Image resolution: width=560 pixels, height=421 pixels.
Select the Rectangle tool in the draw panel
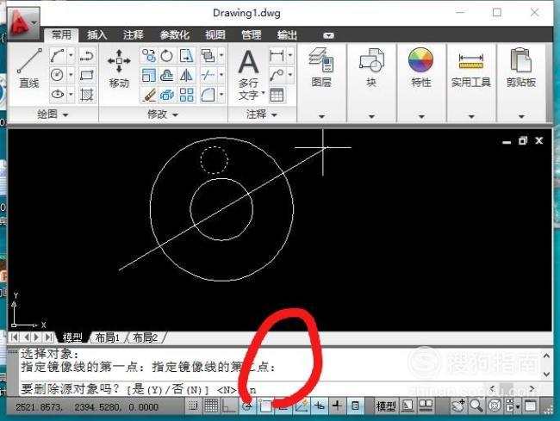[86, 75]
